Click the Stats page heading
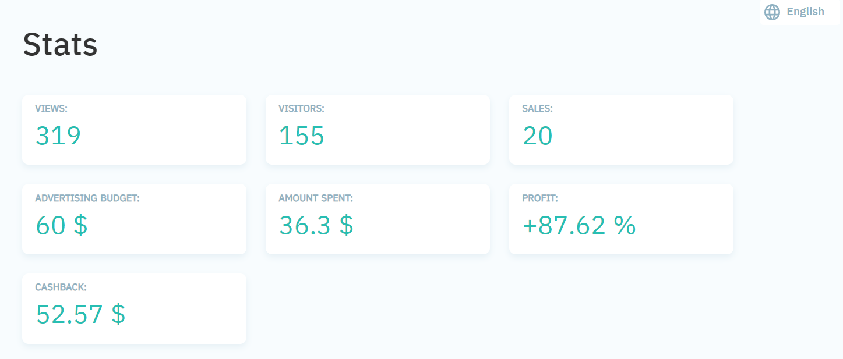The width and height of the screenshot is (843, 359). 60,44
